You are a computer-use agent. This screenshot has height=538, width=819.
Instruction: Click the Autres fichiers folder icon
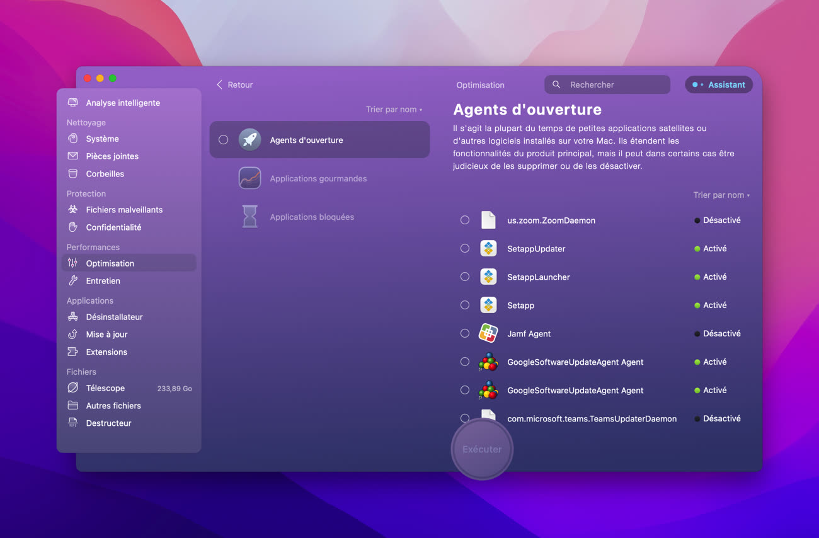[x=73, y=406]
